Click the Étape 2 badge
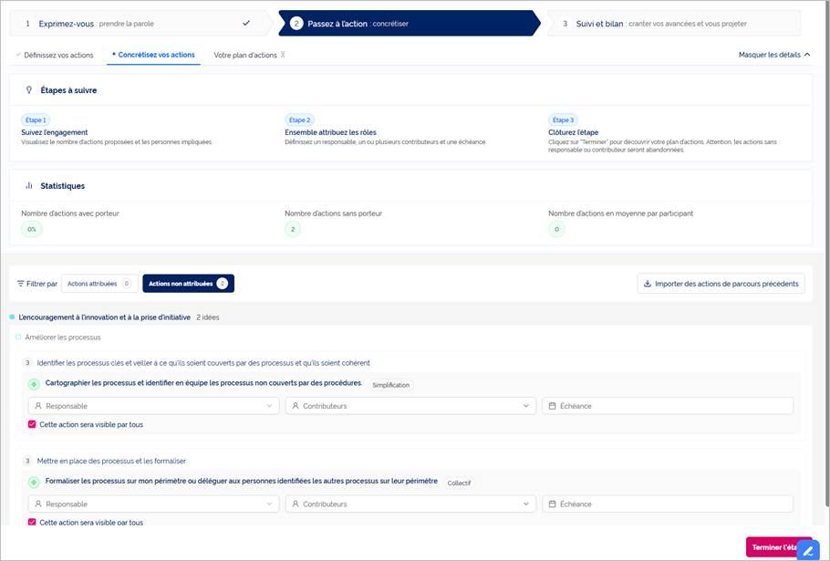 (x=299, y=120)
